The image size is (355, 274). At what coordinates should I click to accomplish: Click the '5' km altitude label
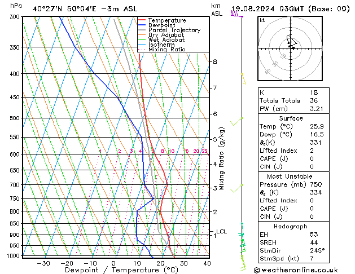tap(214, 139)
